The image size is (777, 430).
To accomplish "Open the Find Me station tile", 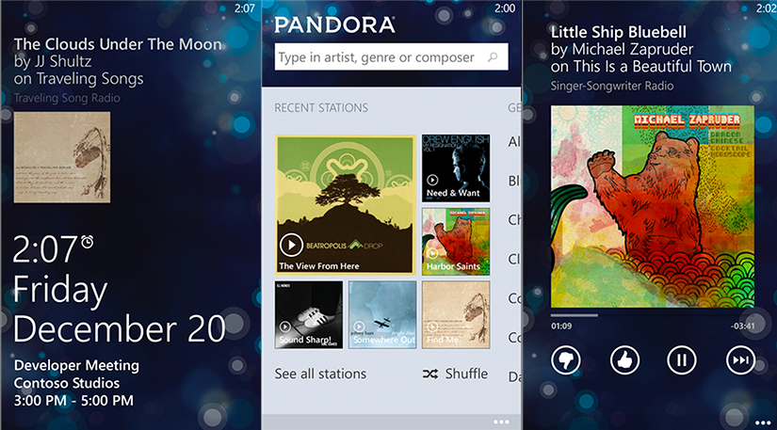I will 456,314.
